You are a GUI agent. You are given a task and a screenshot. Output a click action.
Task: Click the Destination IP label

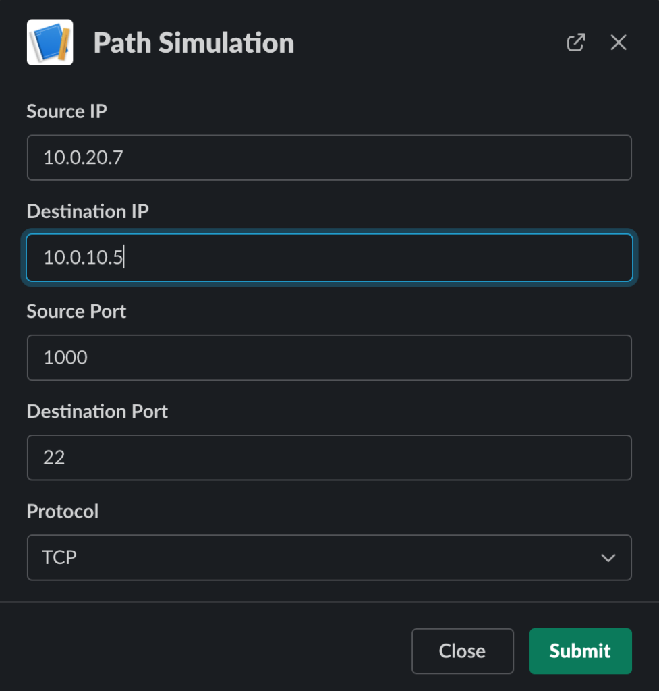pyautogui.click(x=88, y=211)
